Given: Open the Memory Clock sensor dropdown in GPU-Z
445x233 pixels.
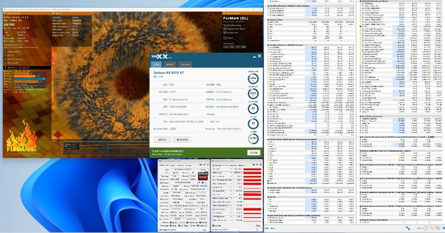Looking at the screenshot, I should pyautogui.click(x=231, y=173).
